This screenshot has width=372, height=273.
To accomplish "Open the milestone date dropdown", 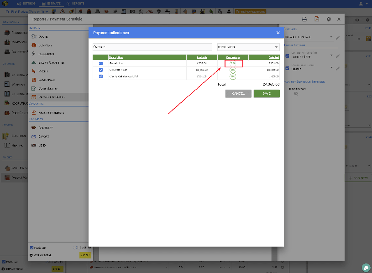I will tap(276, 47).
